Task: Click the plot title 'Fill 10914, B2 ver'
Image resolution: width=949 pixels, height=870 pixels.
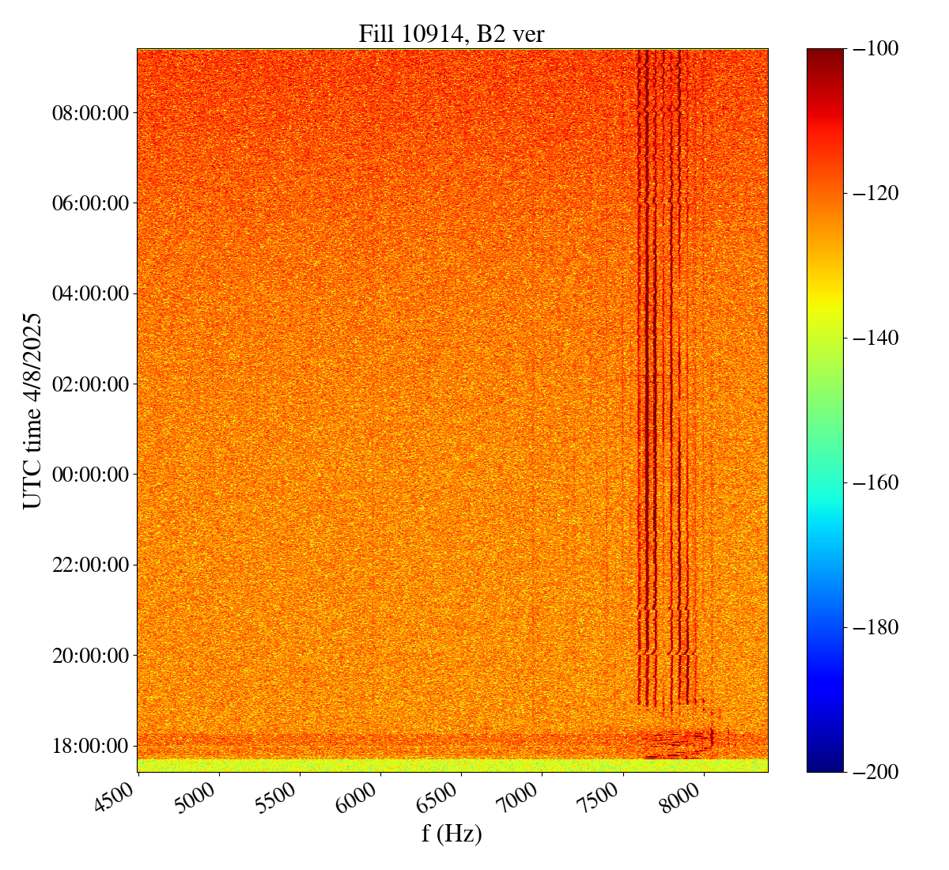Action: click(452, 33)
